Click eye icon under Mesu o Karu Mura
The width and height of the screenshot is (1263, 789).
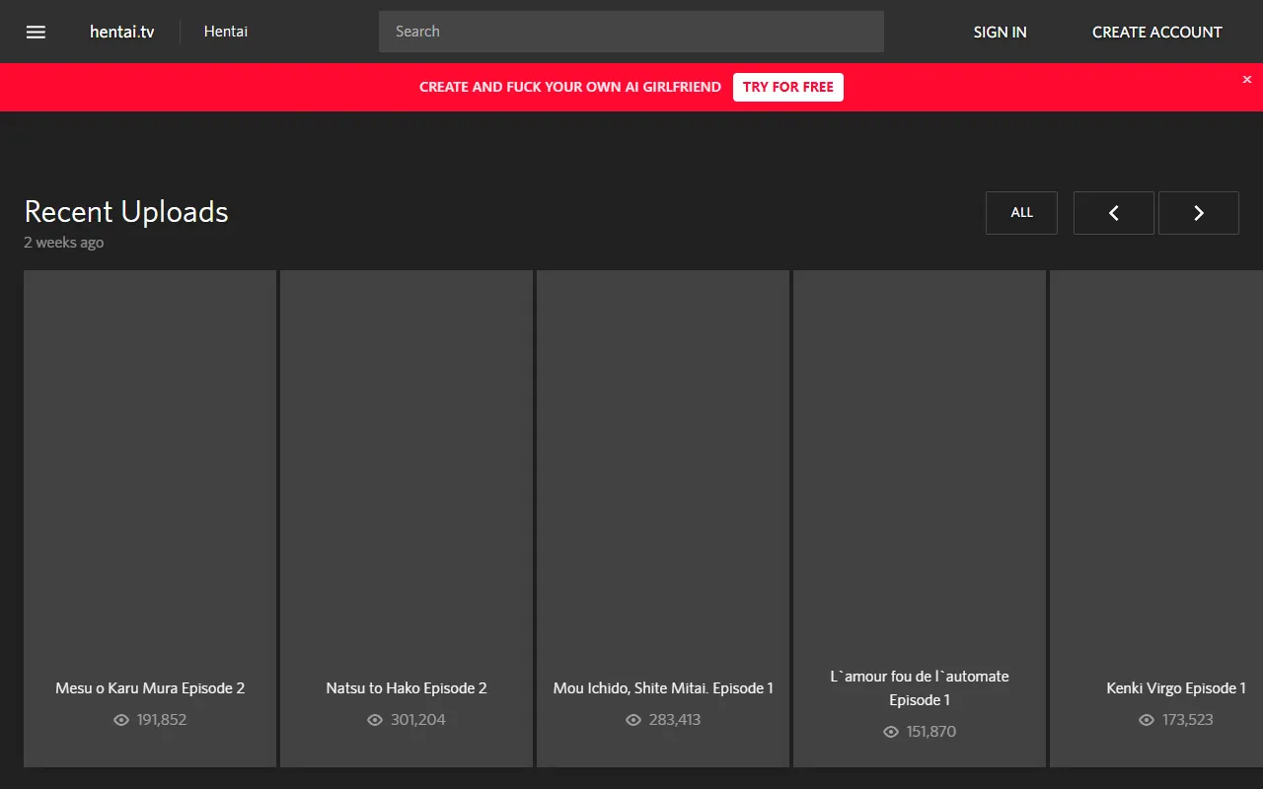tap(121, 720)
